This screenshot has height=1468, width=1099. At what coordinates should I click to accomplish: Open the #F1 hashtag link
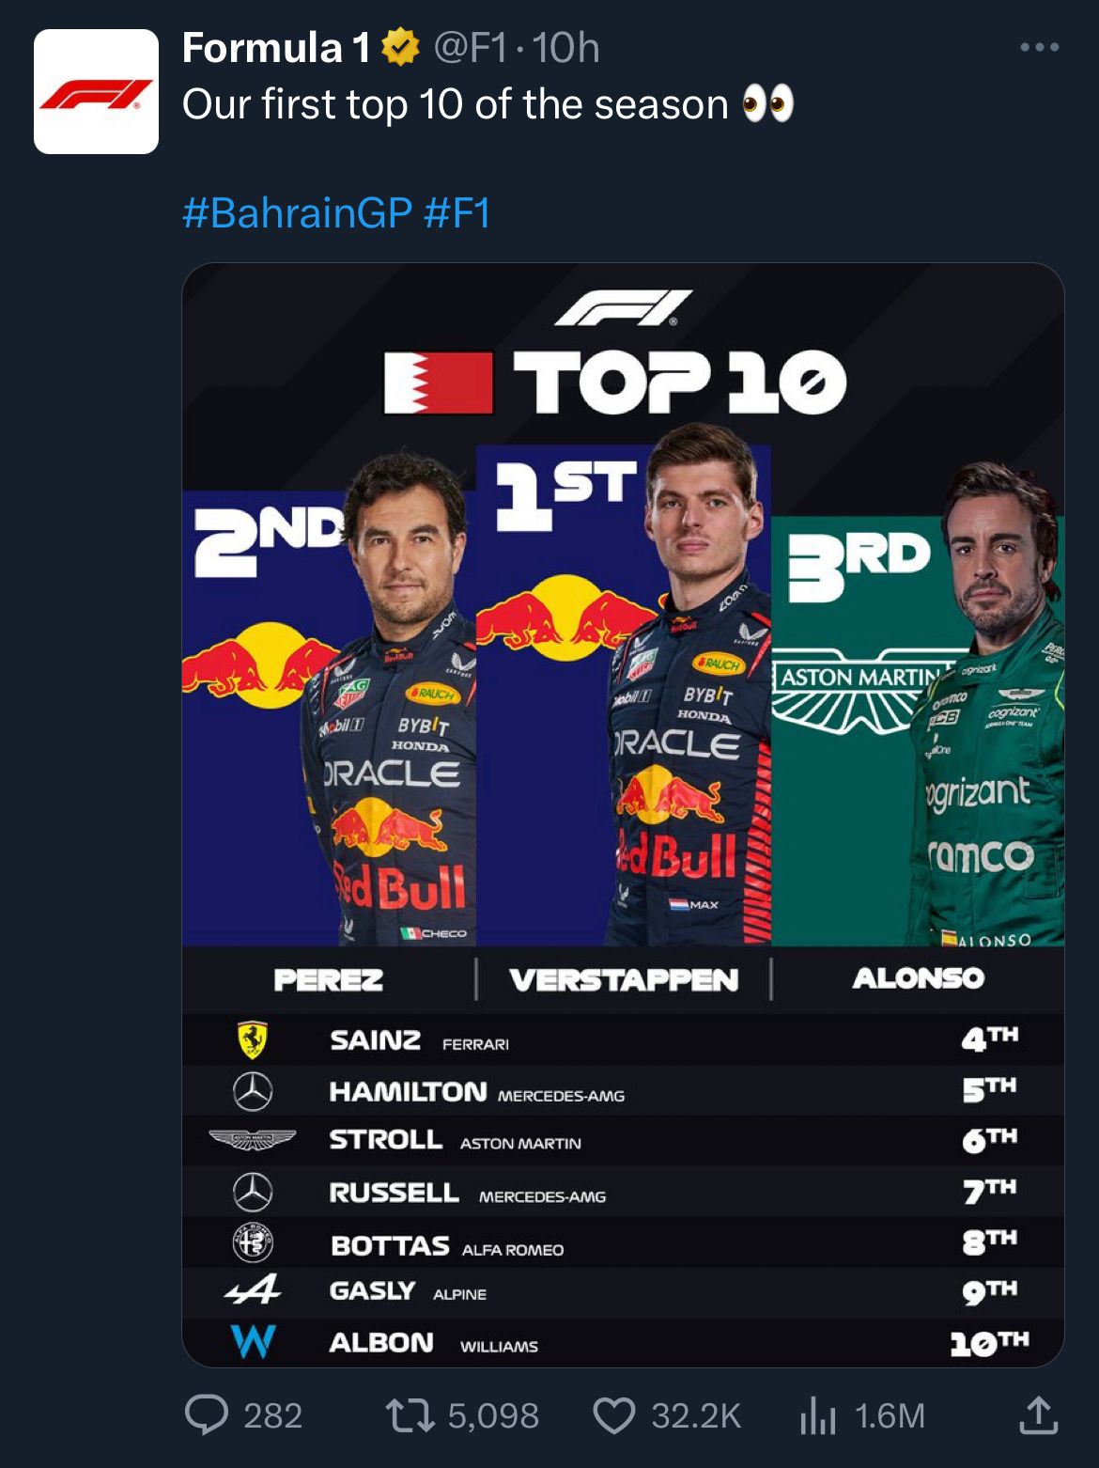coord(457,213)
